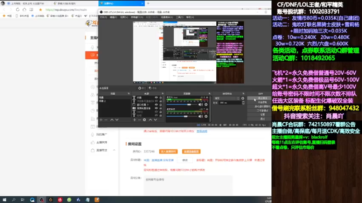Image resolution: width=362 pixels, height=203 pixels.
Task: Open scene transition gear properties in OBS
Action: 243,98
